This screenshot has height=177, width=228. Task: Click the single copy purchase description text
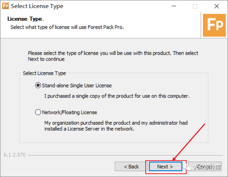pyautogui.click(x=117, y=96)
